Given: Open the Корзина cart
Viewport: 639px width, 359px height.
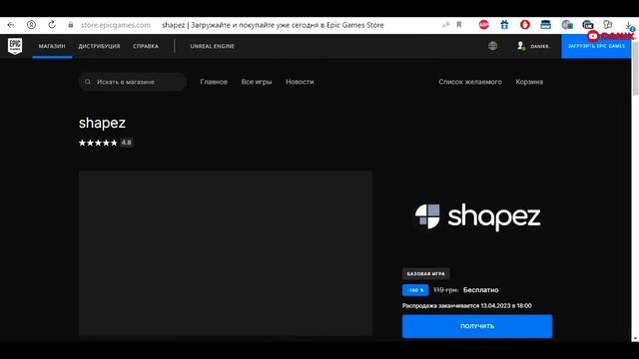Looking at the screenshot, I should (529, 82).
